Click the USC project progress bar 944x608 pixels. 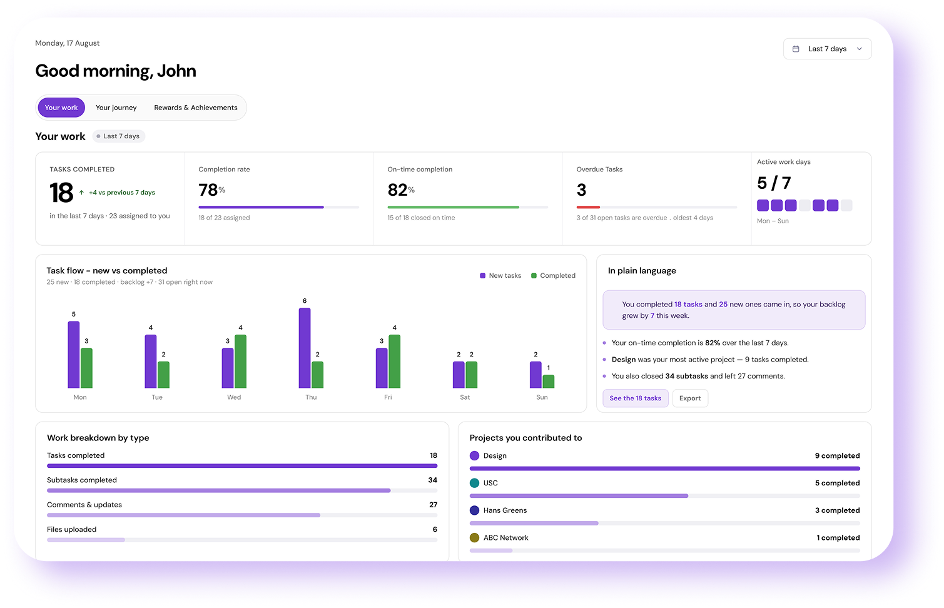(x=665, y=496)
